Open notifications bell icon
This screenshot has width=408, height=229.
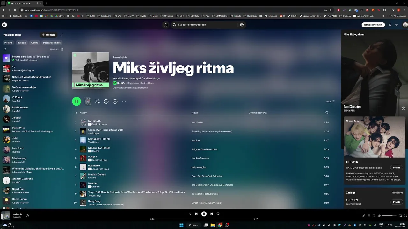(x=390, y=25)
